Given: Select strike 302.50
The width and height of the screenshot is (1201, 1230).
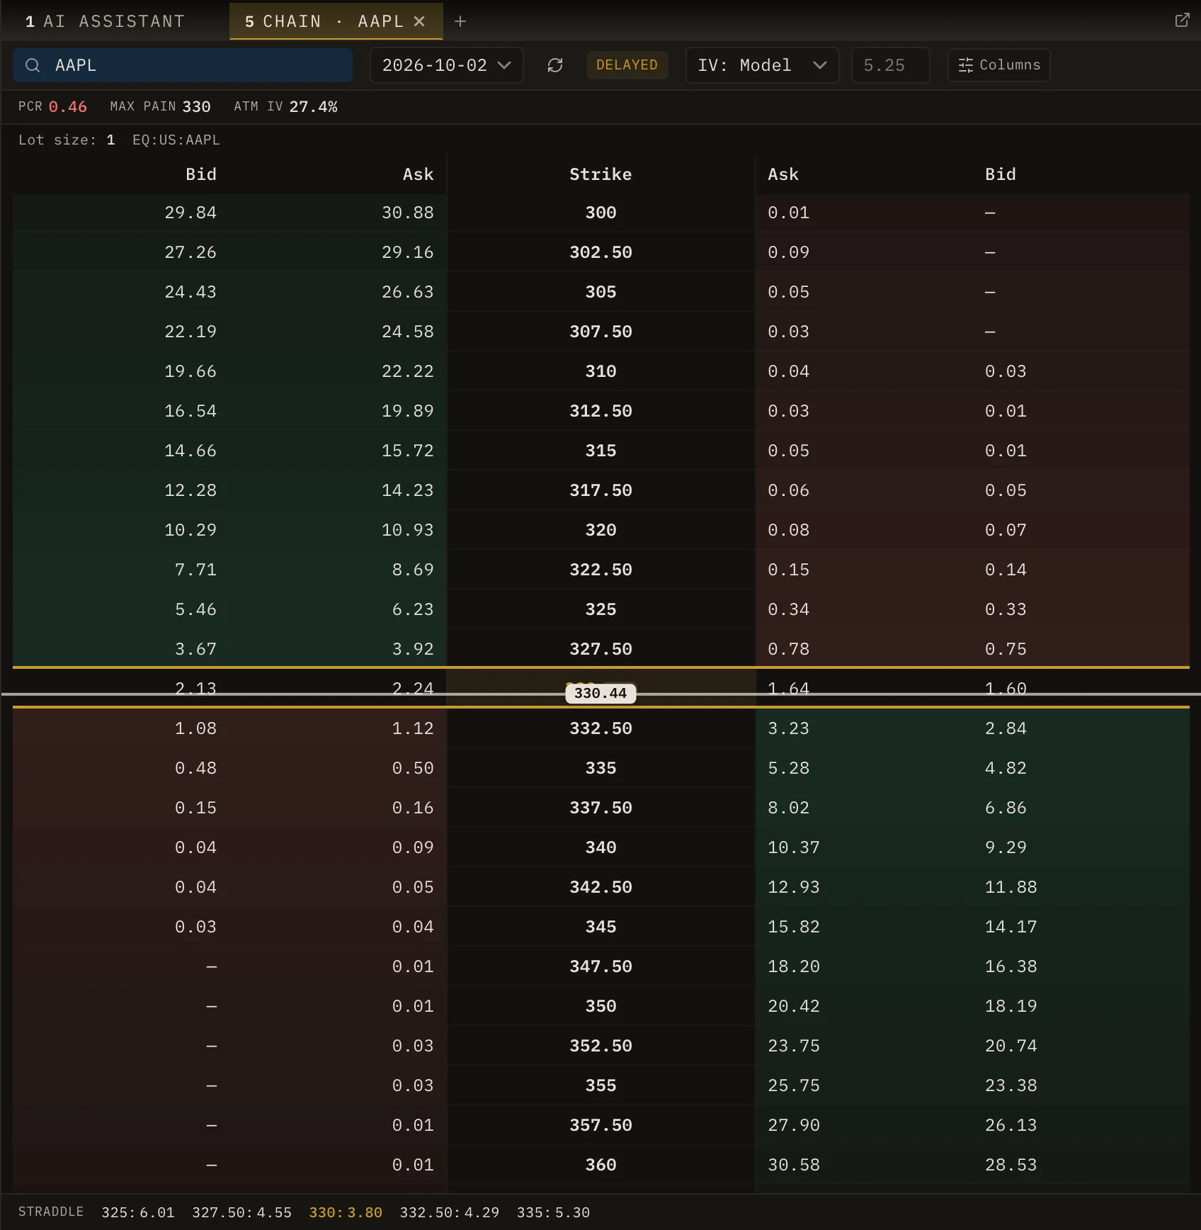Looking at the screenshot, I should [x=600, y=252].
